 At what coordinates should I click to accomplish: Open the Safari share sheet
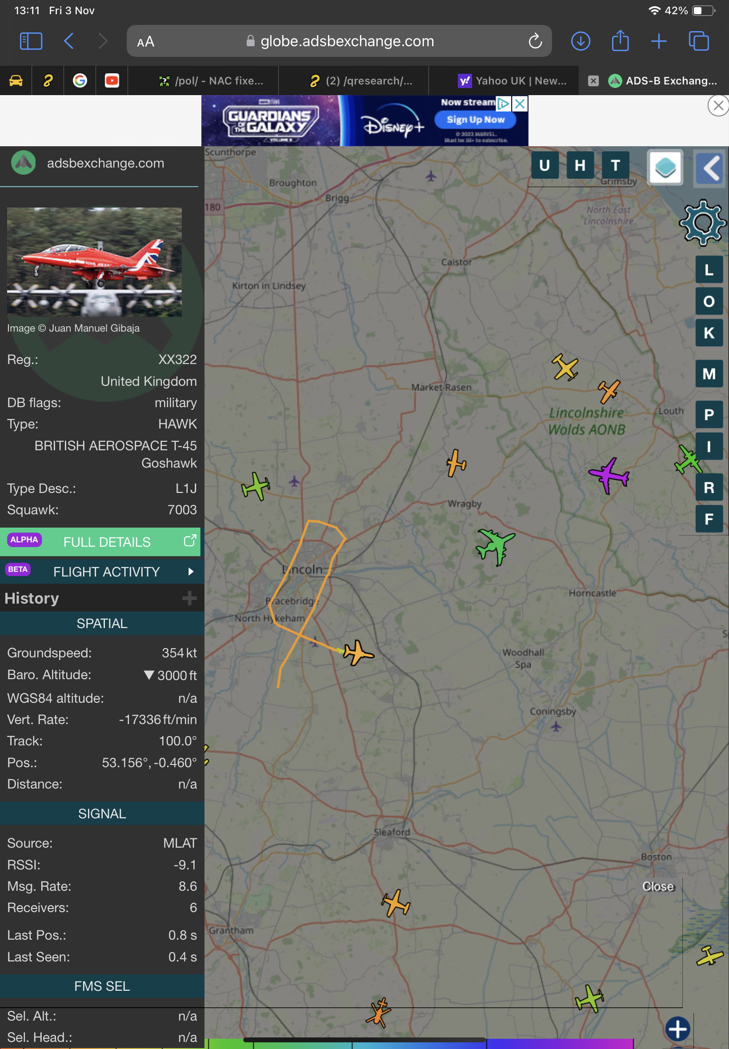point(620,40)
